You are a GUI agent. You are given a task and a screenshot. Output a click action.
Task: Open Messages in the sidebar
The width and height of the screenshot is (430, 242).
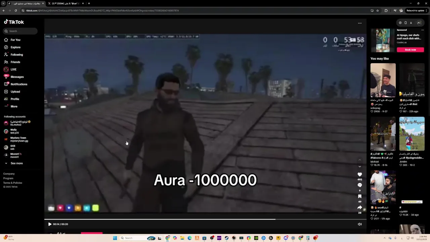[17, 77]
